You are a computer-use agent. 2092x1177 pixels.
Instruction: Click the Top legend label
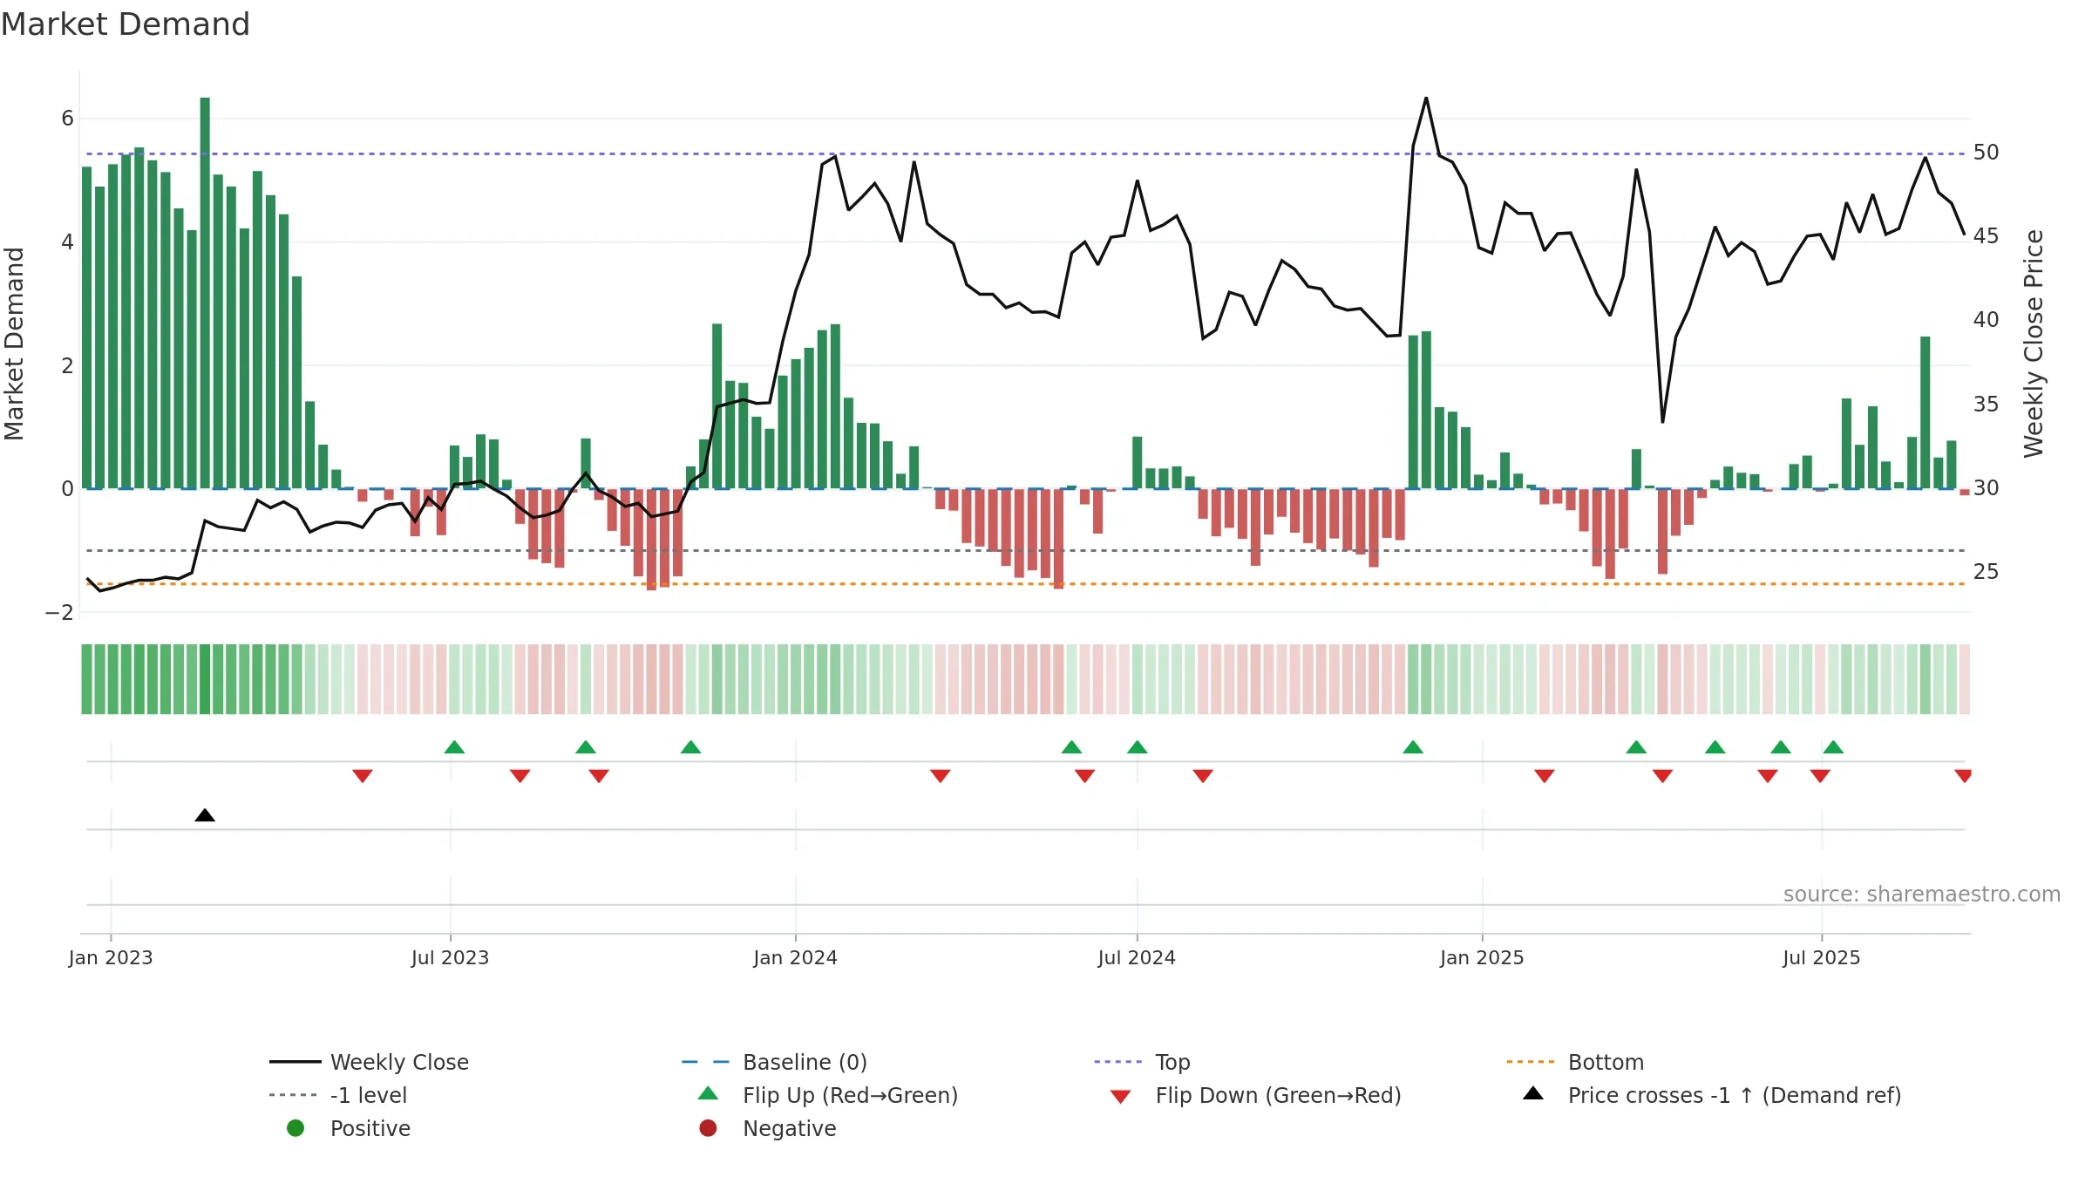(1172, 1062)
